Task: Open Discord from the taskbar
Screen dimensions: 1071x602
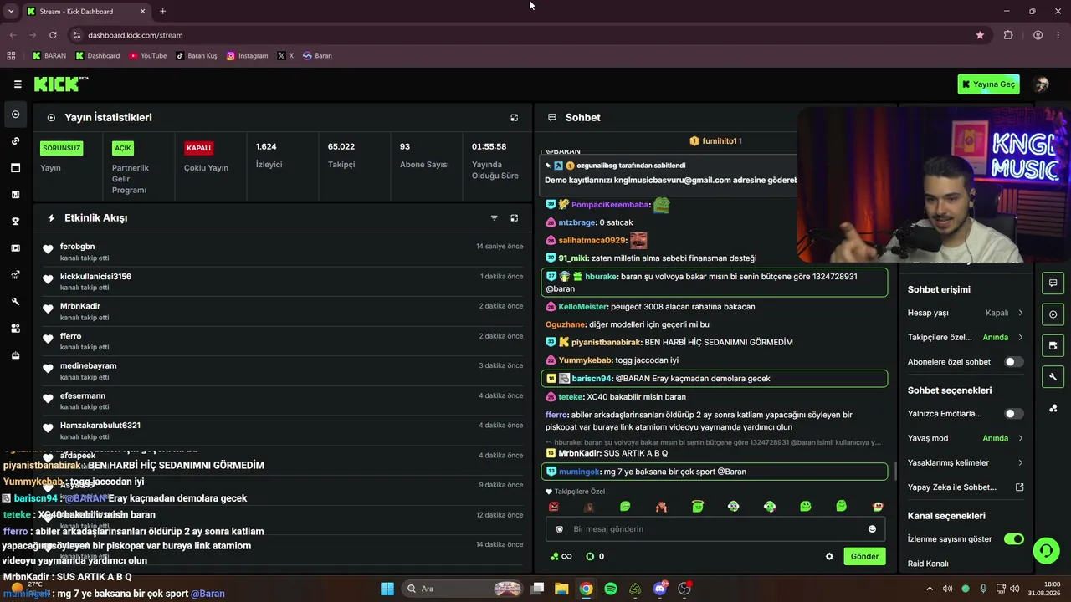Action: (x=660, y=589)
